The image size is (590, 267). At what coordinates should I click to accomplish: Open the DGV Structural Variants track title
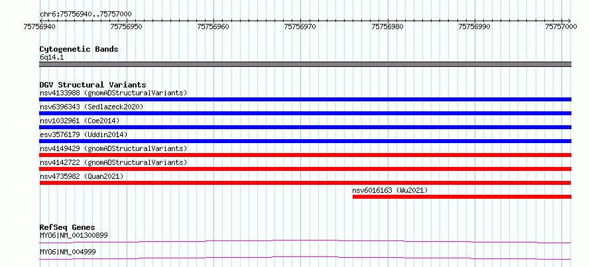(93, 85)
